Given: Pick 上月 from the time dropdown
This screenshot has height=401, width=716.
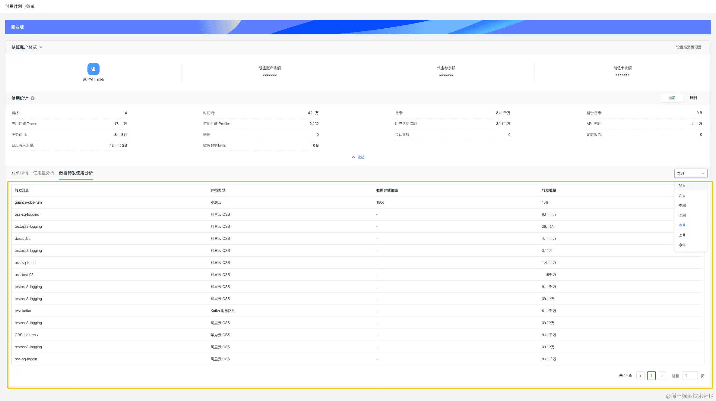Looking at the screenshot, I should (x=682, y=235).
